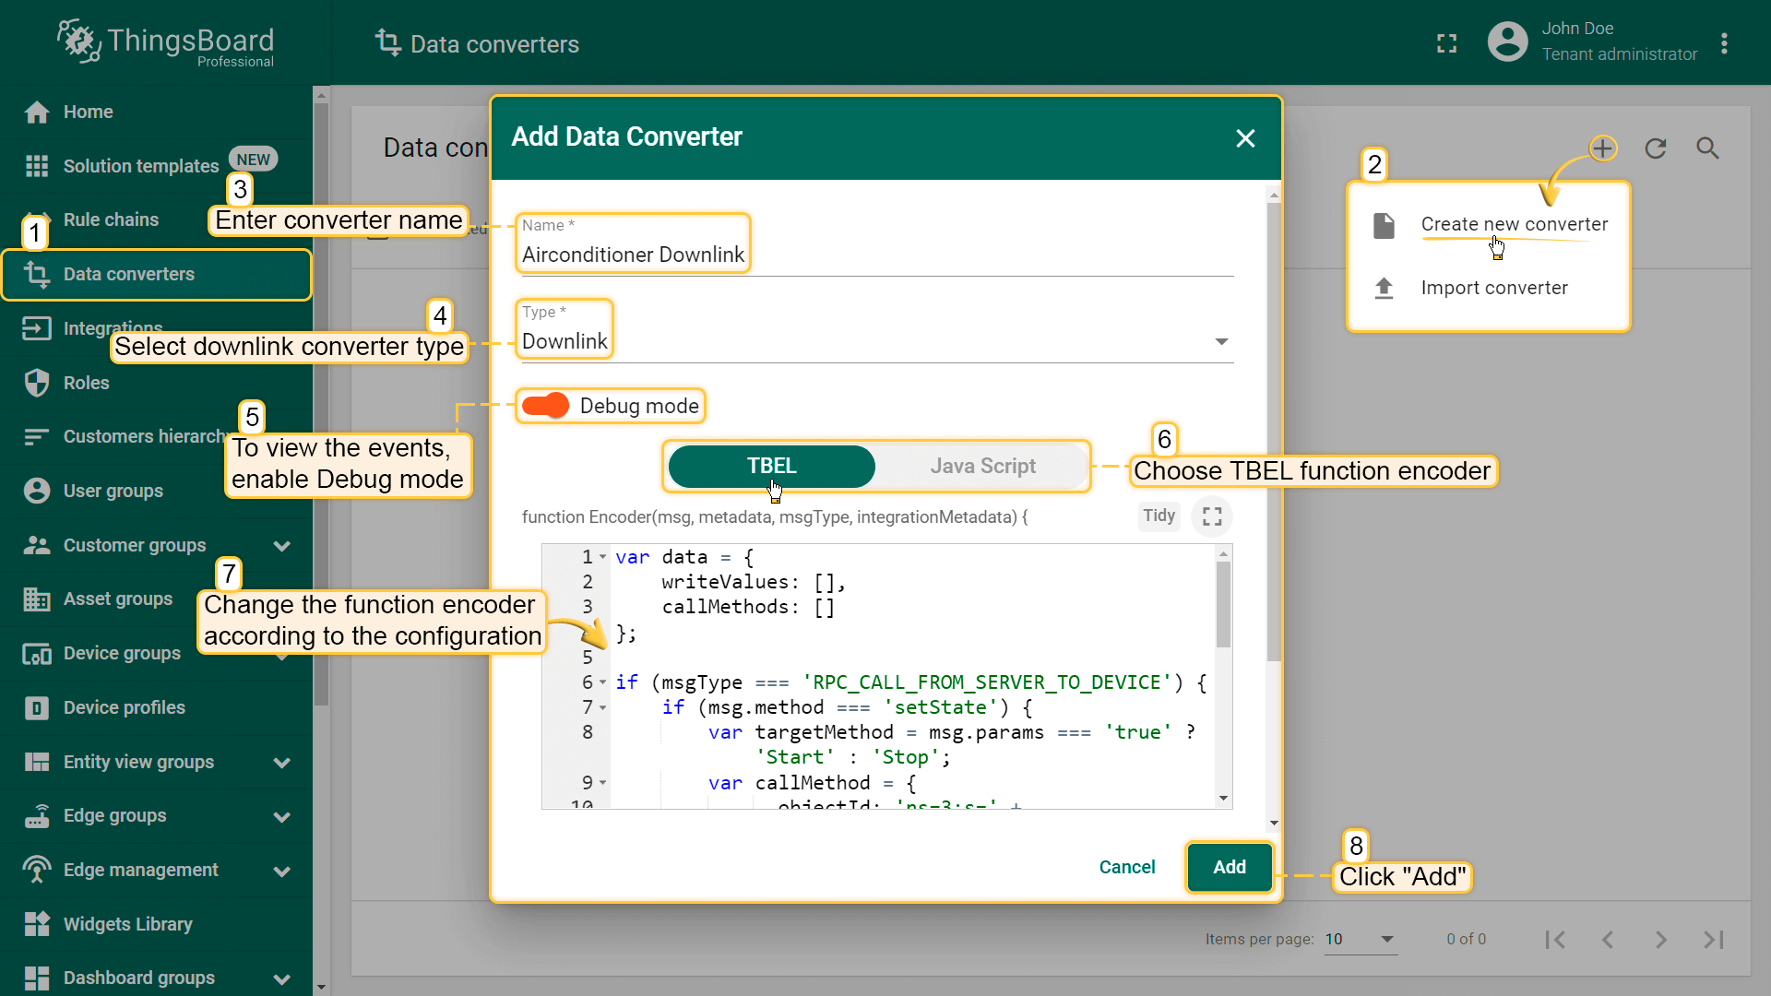The height and width of the screenshot is (996, 1771).
Task: Search data converters with magnifier icon
Action: pos(1708,148)
